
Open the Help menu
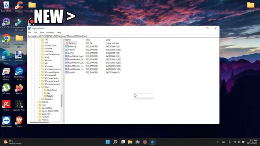[x=59, y=32]
